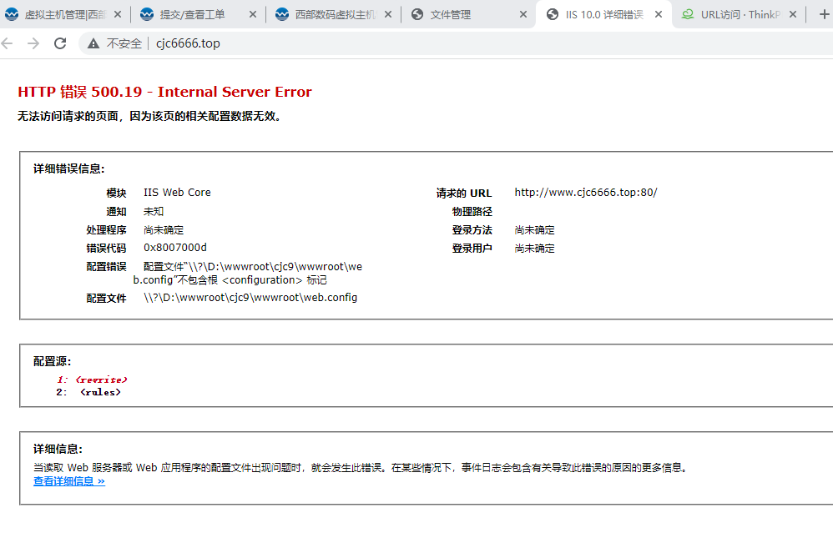Select the IIS 10.0 详细错误 tab
833x543 pixels.
coord(604,14)
